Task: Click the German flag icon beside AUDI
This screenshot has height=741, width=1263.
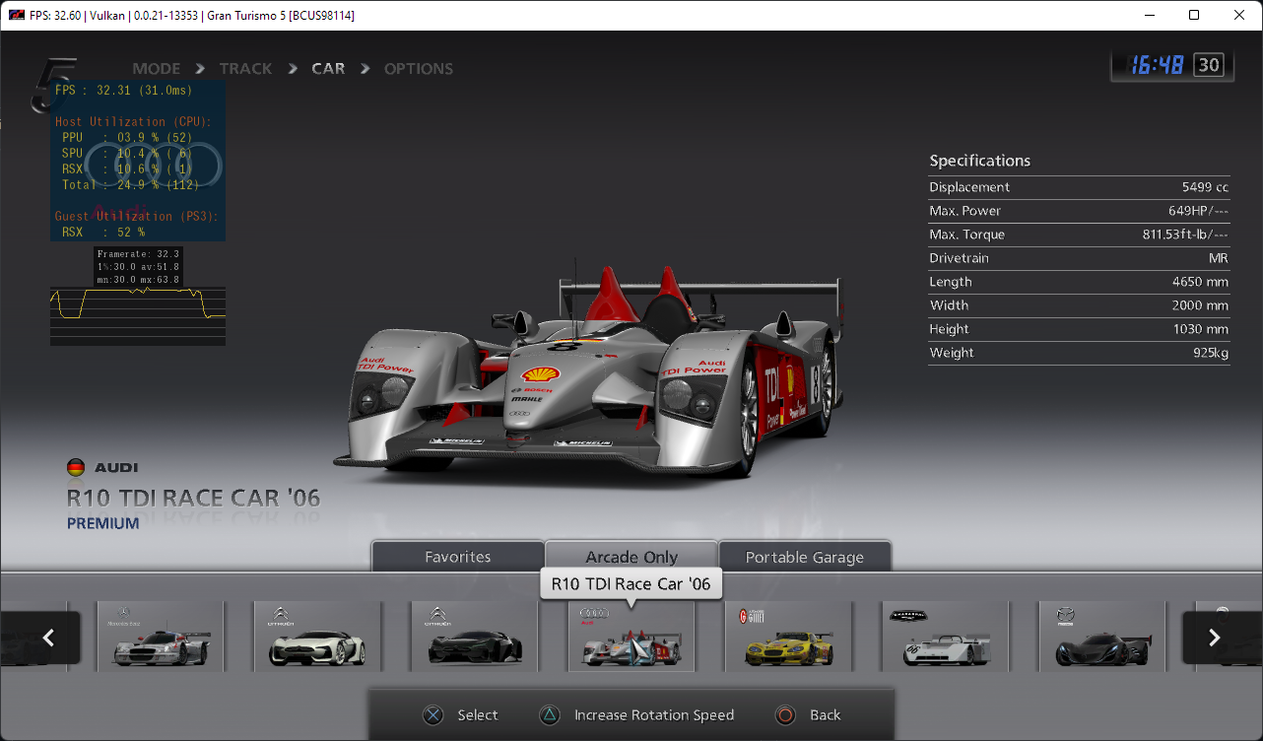Action: [76, 467]
